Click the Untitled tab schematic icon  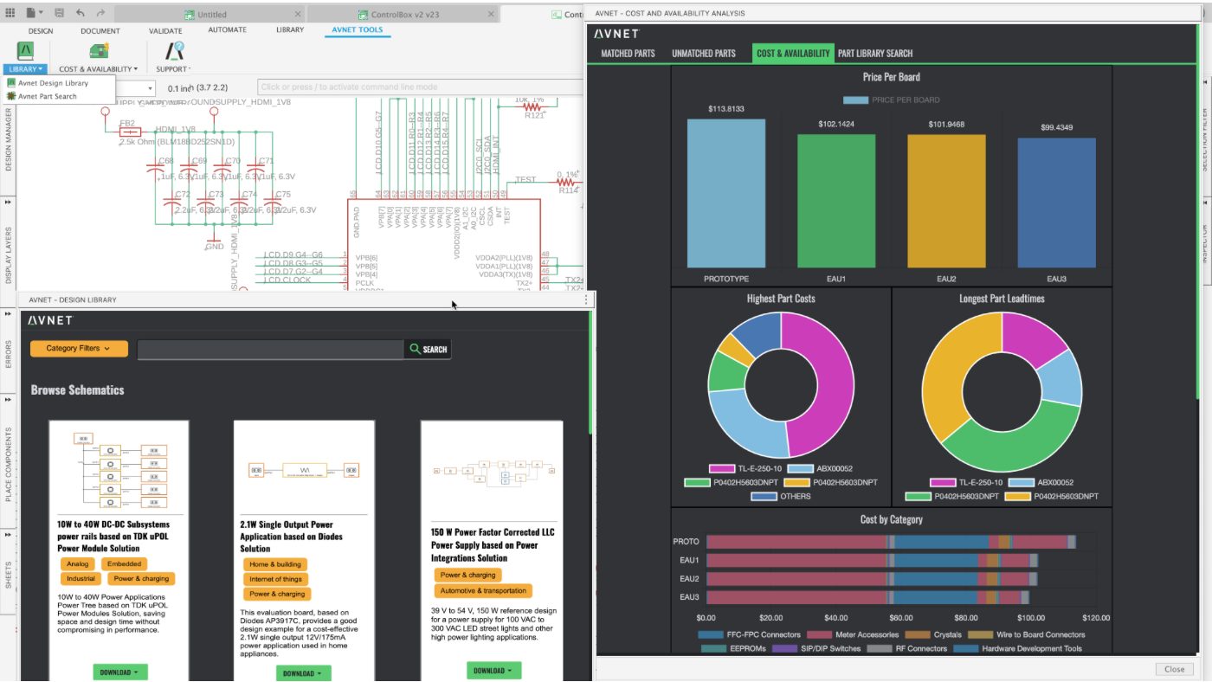(x=190, y=15)
